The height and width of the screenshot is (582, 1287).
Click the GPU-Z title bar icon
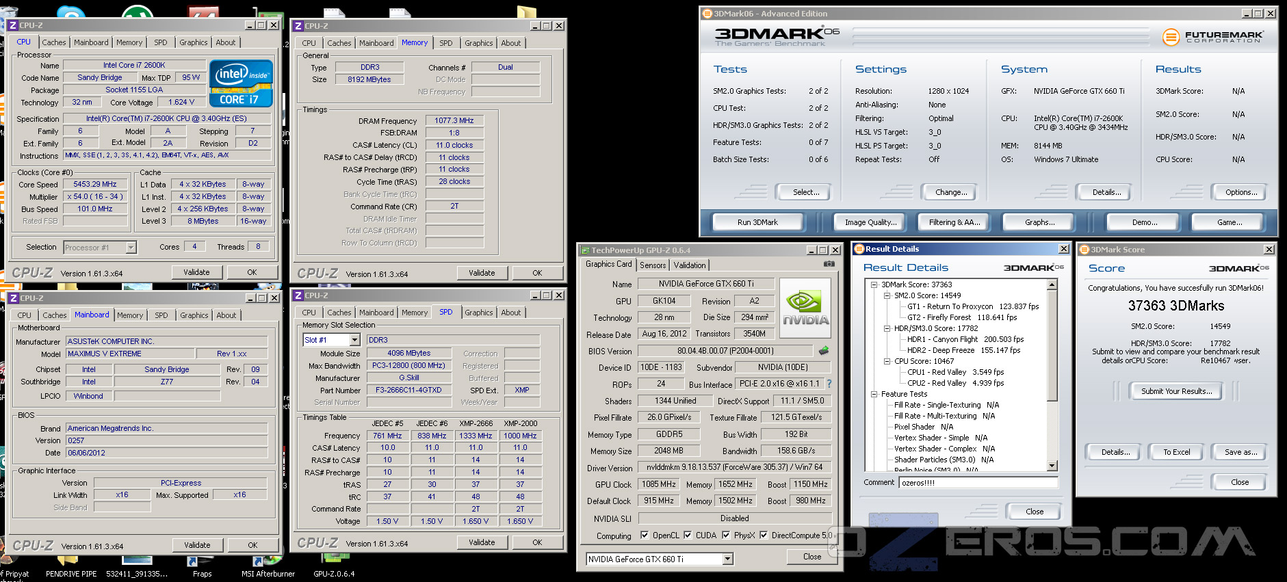point(584,250)
